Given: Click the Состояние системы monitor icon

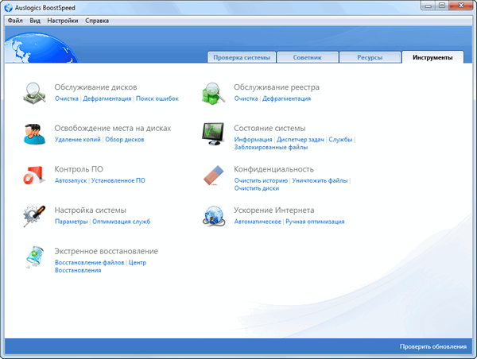Looking at the screenshot, I should (x=213, y=133).
